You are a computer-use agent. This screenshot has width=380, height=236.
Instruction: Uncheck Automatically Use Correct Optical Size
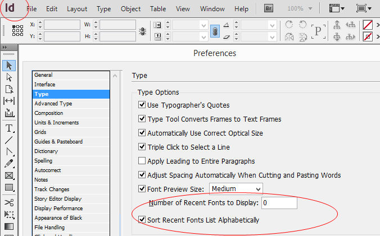(142, 133)
